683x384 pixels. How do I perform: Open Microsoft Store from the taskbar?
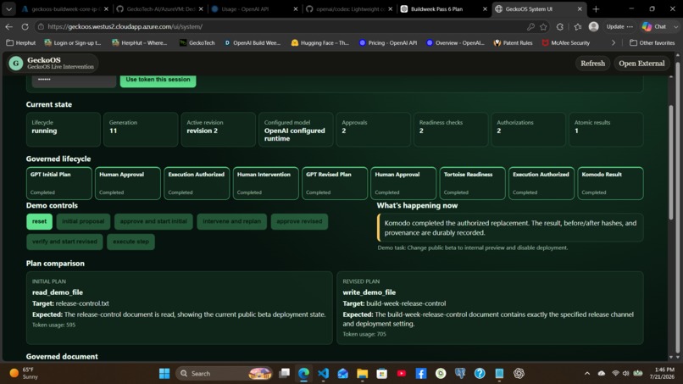click(x=382, y=374)
